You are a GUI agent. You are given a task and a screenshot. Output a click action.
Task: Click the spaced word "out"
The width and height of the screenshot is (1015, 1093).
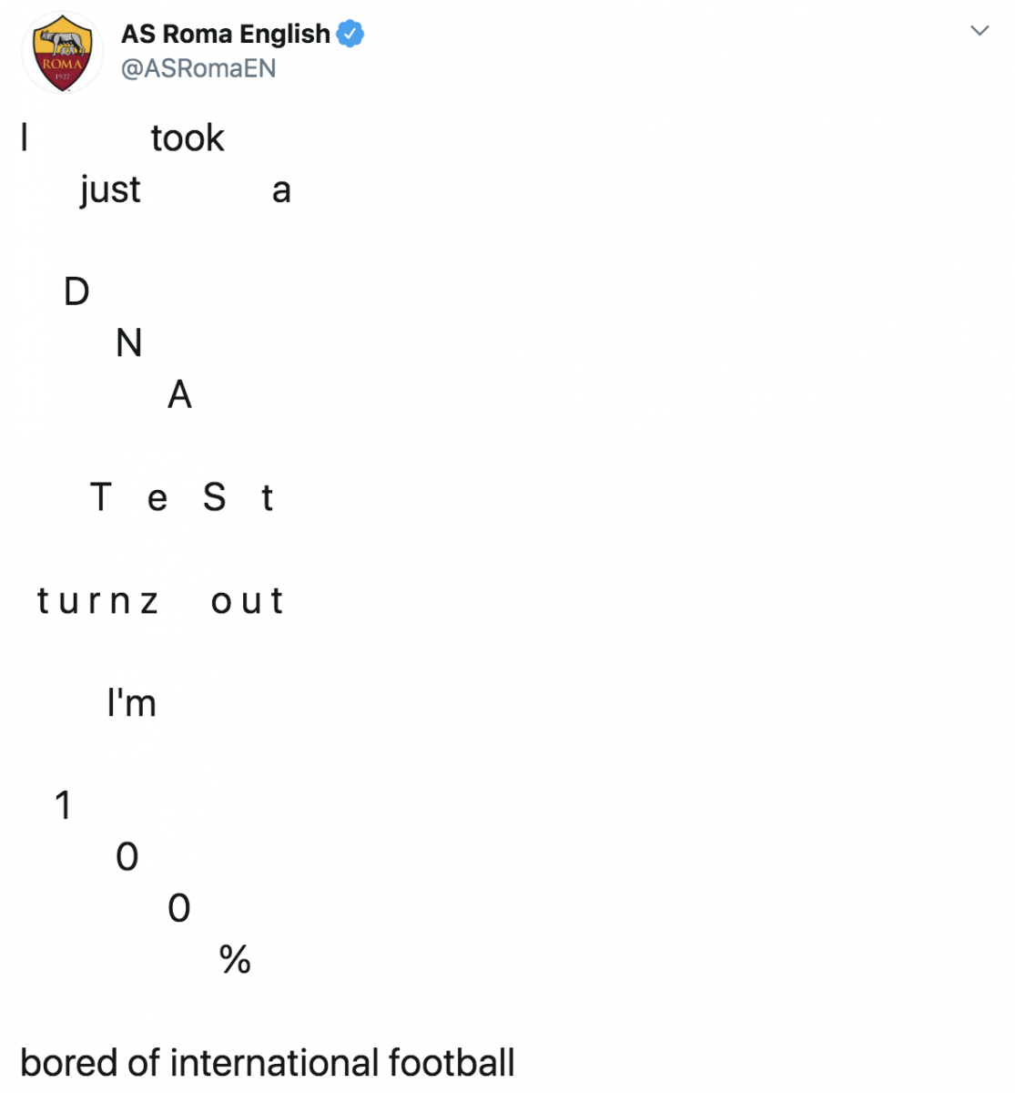pos(247,601)
